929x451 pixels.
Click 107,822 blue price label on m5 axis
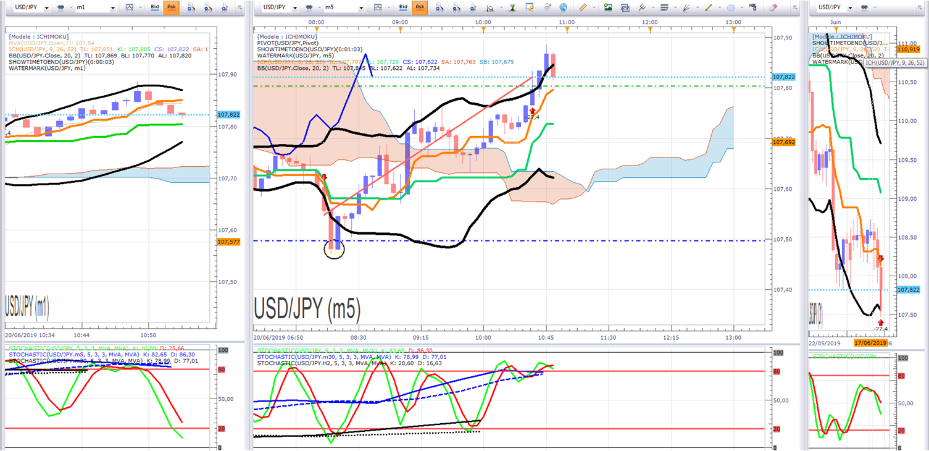coord(783,77)
